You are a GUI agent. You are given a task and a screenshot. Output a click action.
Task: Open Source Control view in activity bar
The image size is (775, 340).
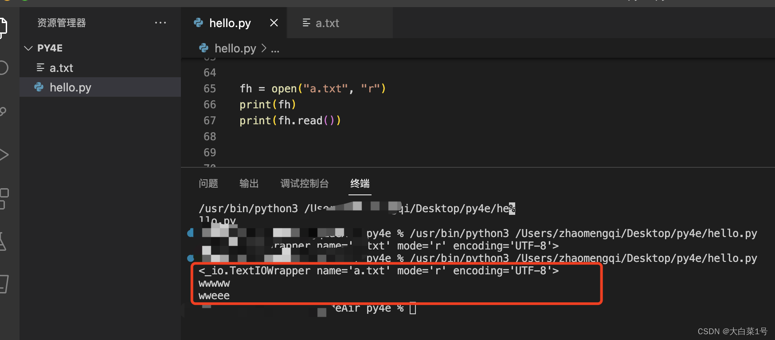point(4,111)
